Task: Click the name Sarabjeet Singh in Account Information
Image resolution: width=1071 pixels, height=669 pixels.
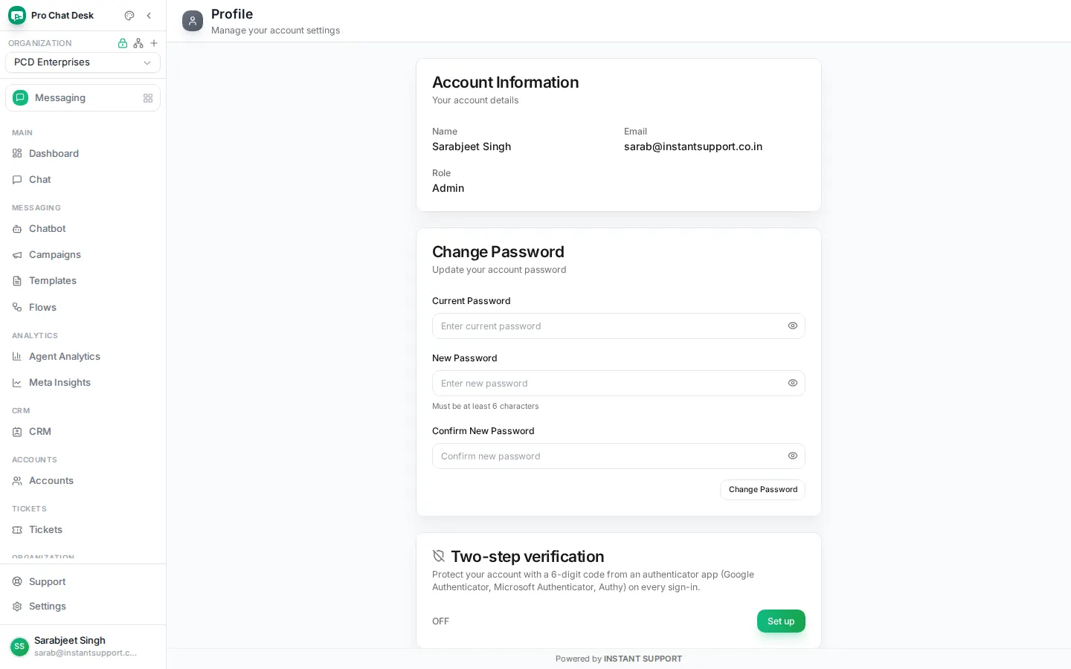Action: click(472, 147)
